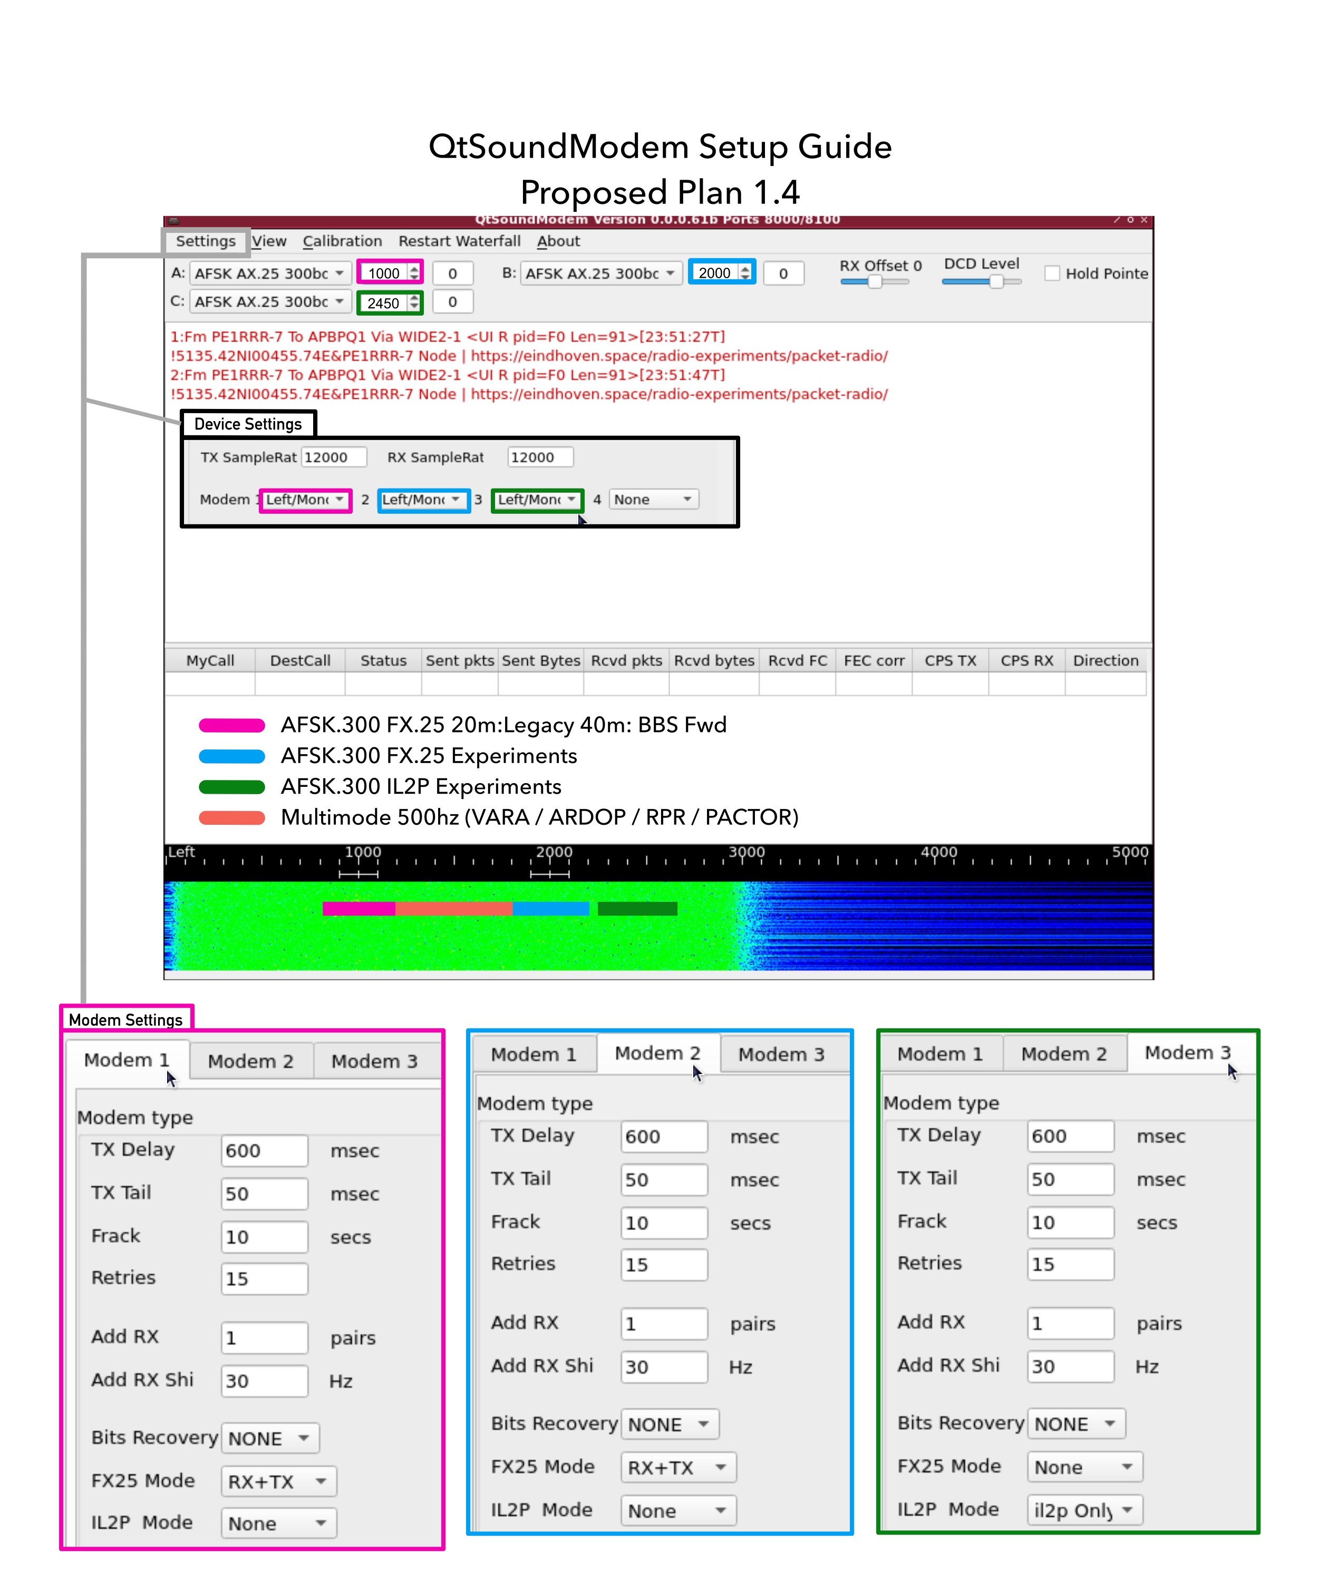This screenshot has width=1318, height=1581.
Task: Click the TX SampleRate input field
Action: [x=334, y=457]
